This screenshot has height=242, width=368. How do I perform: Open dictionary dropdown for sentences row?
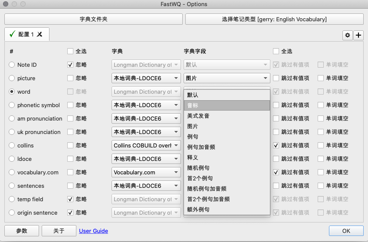click(x=146, y=186)
